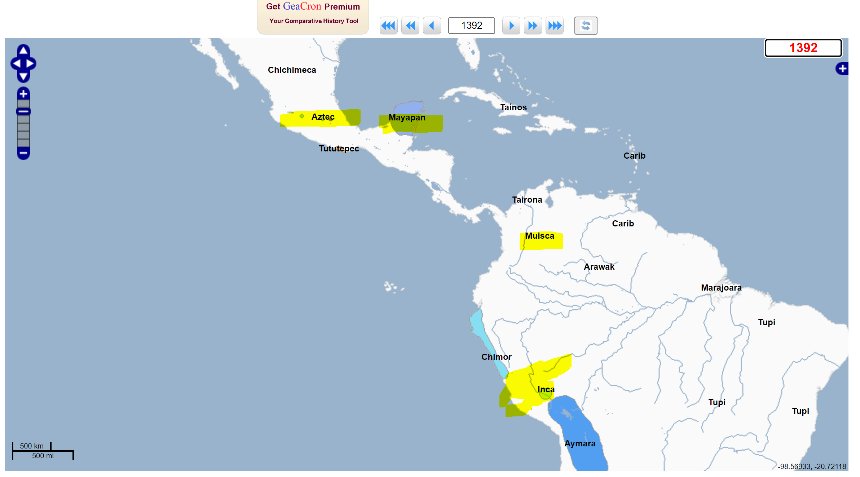Click the year input field showing 1392

pyautogui.click(x=471, y=26)
